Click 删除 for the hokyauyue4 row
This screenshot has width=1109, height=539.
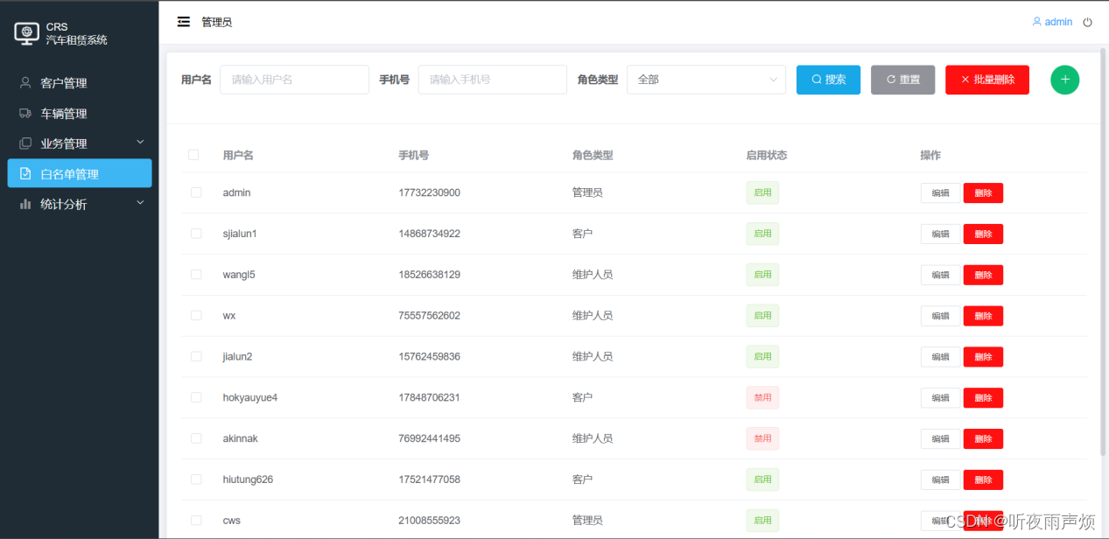coord(983,398)
